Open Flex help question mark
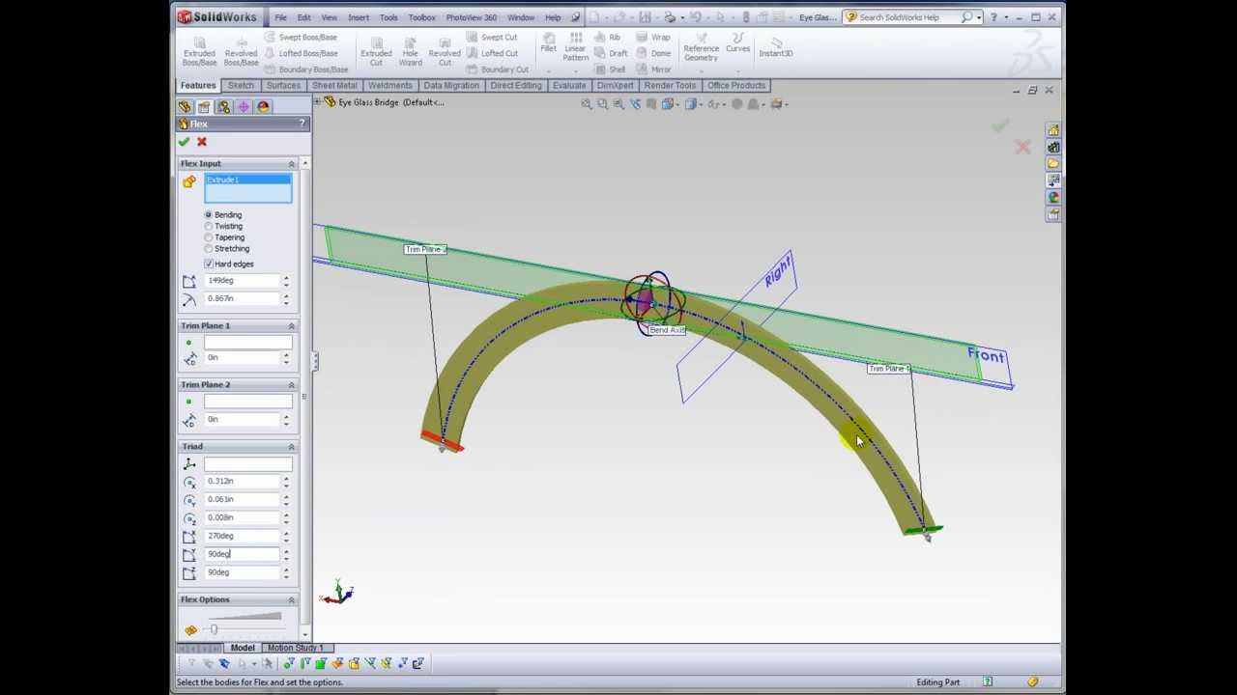1237x695 pixels. tap(302, 124)
